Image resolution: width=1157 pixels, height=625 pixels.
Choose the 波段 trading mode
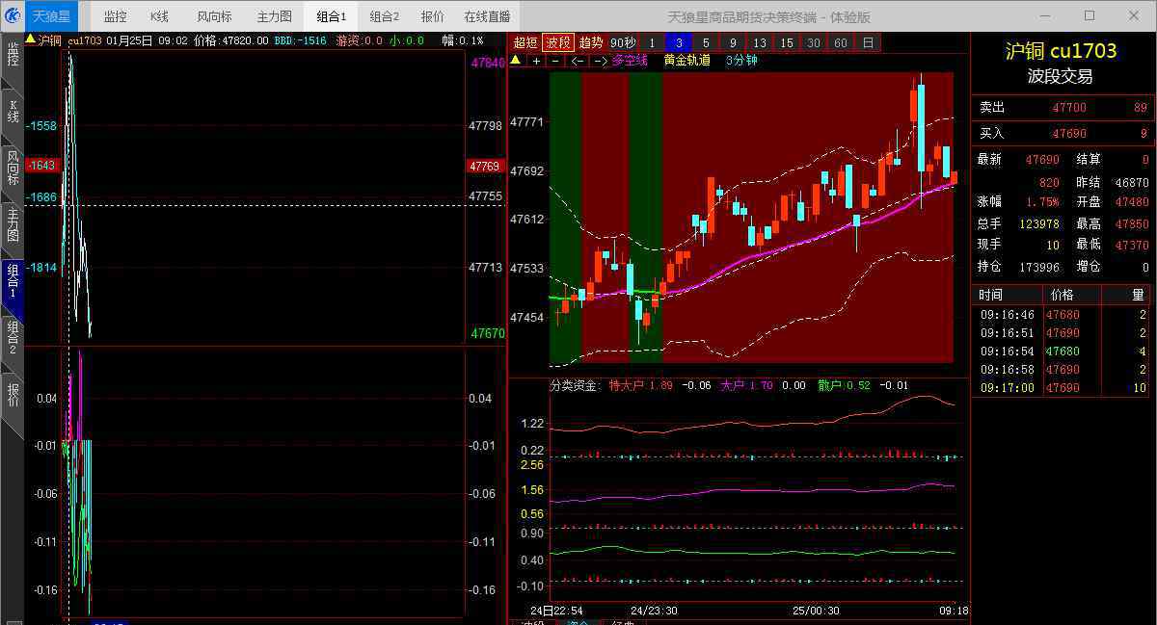pyautogui.click(x=558, y=42)
